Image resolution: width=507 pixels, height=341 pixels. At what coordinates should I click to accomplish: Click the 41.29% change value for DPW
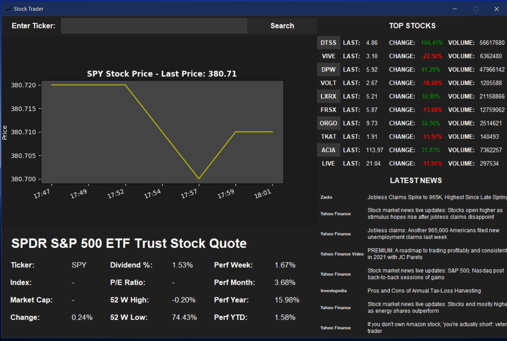coord(431,69)
